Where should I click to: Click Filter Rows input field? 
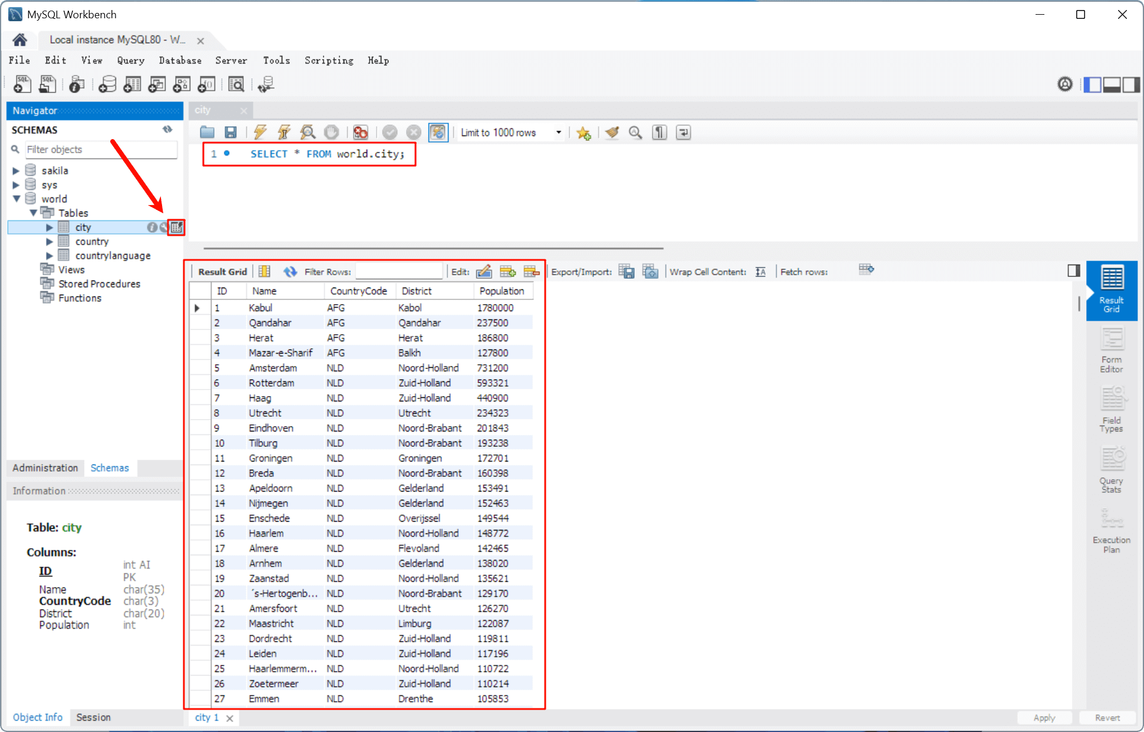(x=399, y=272)
